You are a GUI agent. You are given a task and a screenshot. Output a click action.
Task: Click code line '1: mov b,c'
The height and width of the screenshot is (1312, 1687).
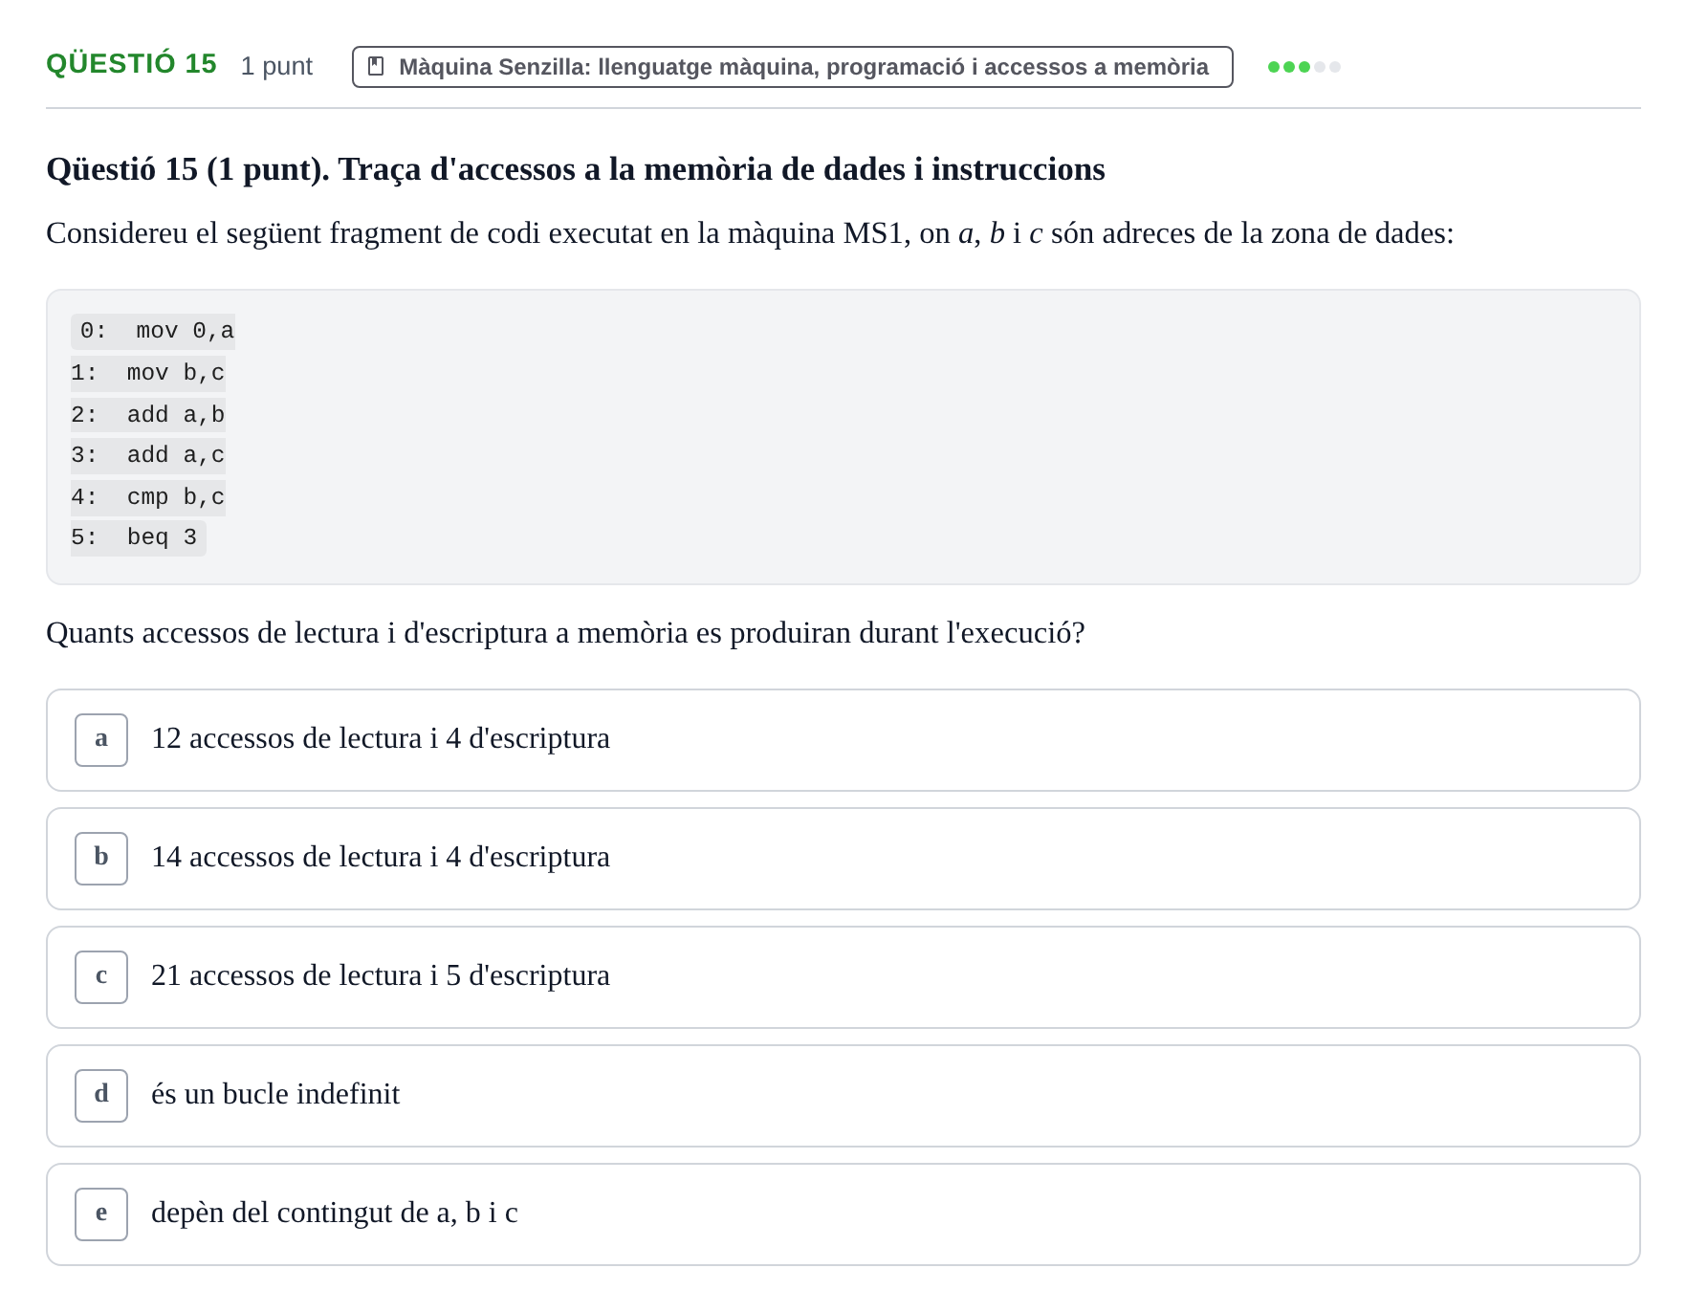coord(148,373)
